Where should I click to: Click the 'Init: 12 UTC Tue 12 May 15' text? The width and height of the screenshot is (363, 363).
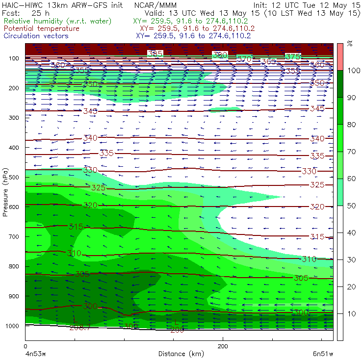(307, 5)
